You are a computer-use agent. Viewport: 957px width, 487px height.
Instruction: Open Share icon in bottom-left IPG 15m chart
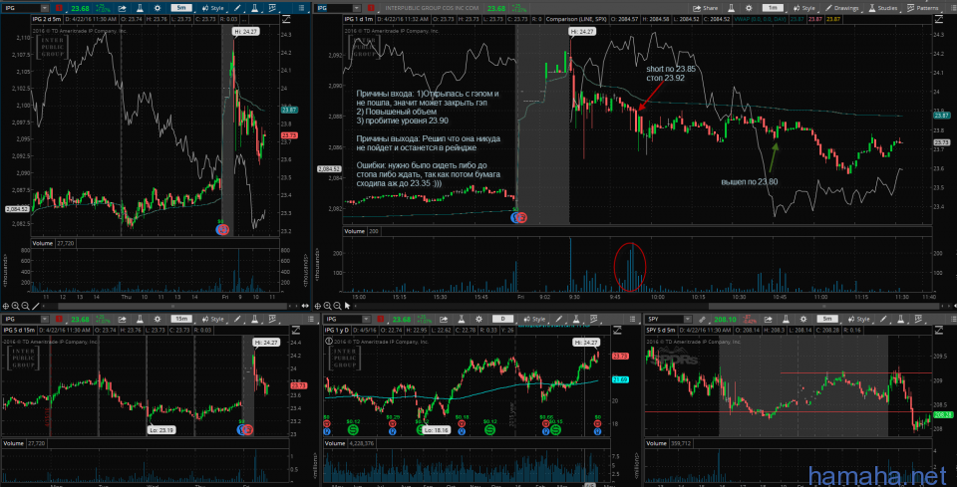pos(122,320)
